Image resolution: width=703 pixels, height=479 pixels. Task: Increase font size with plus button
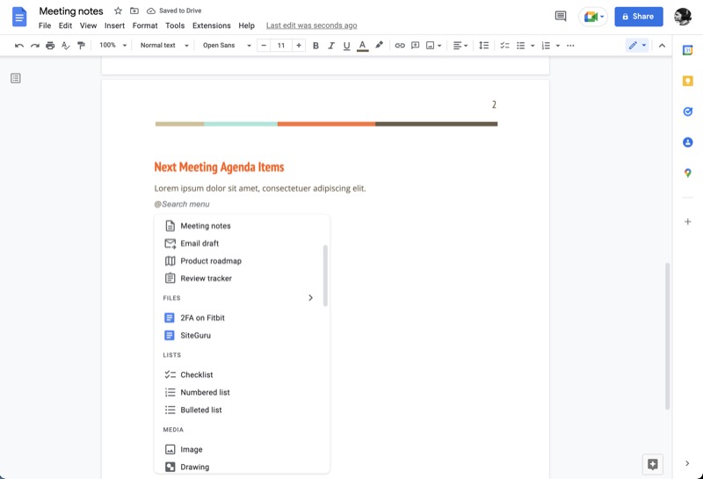(299, 46)
